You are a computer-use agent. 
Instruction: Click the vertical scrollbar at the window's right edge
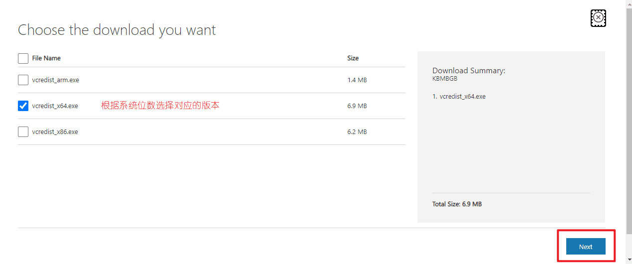click(629, 132)
